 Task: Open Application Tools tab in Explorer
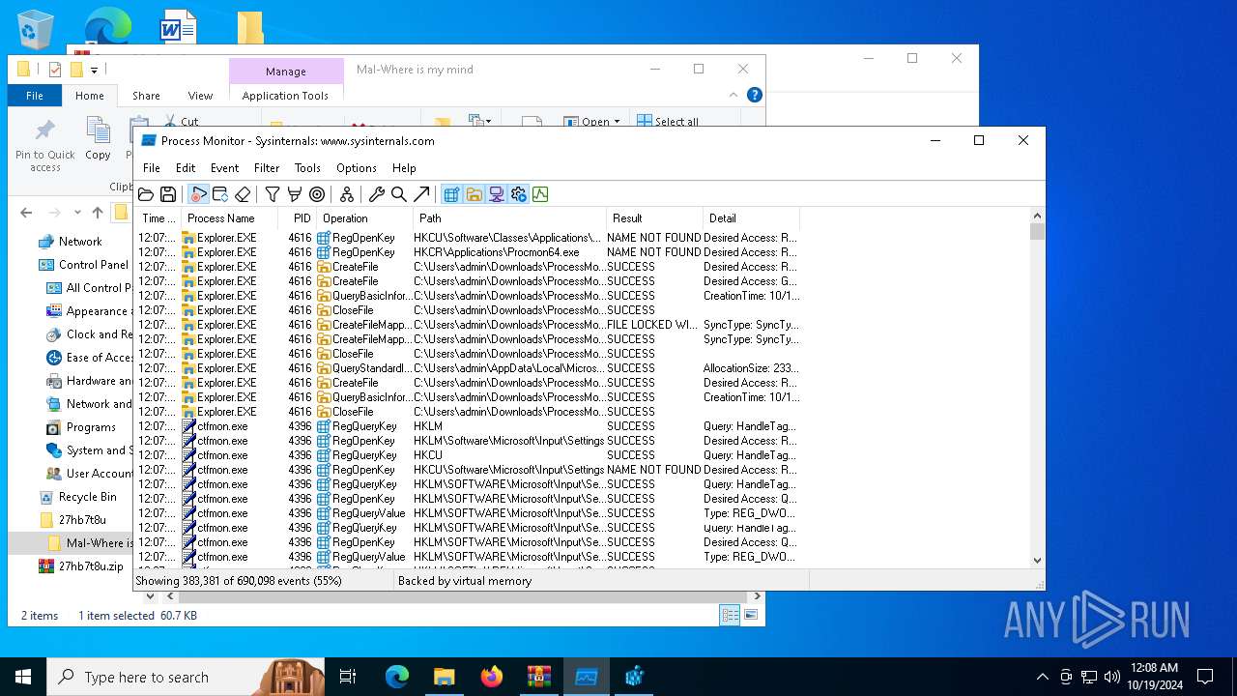pyautogui.click(x=285, y=96)
